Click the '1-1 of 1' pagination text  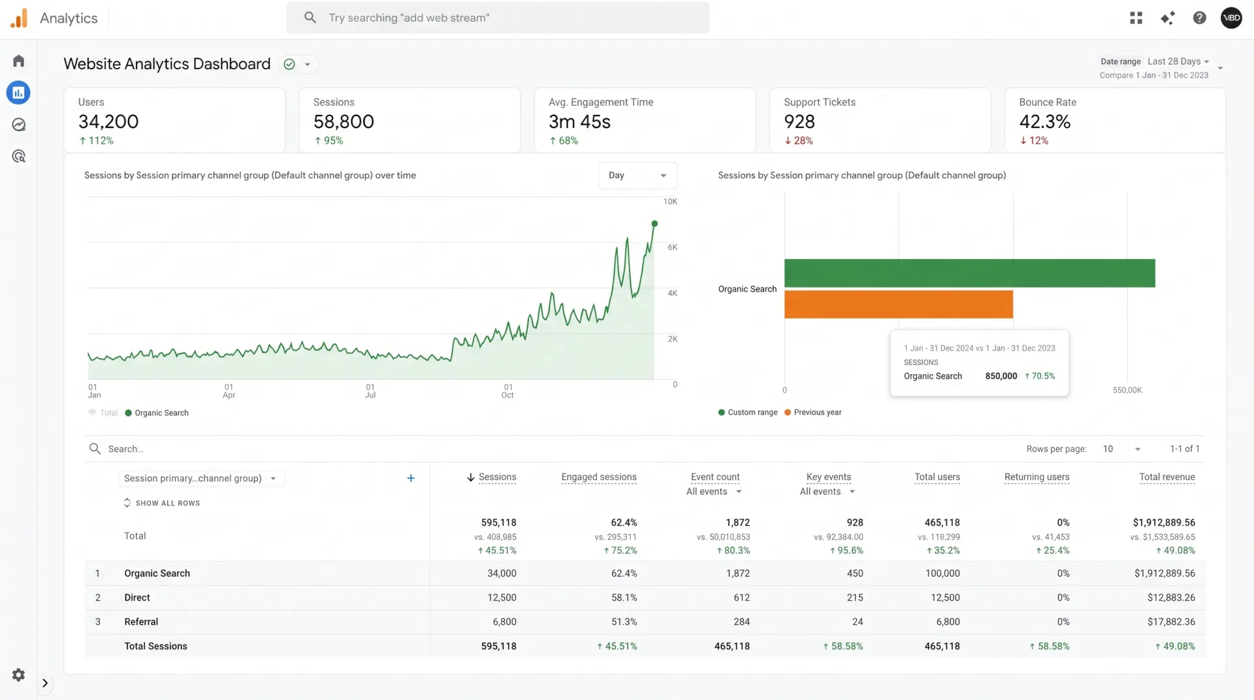point(1185,449)
